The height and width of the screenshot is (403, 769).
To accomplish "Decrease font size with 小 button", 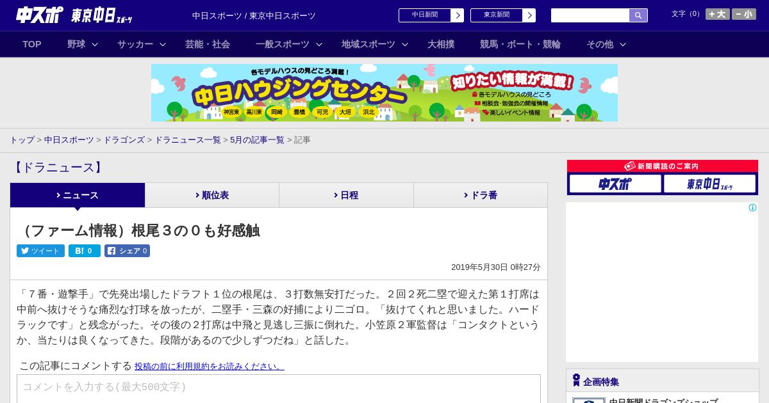I will click(744, 14).
